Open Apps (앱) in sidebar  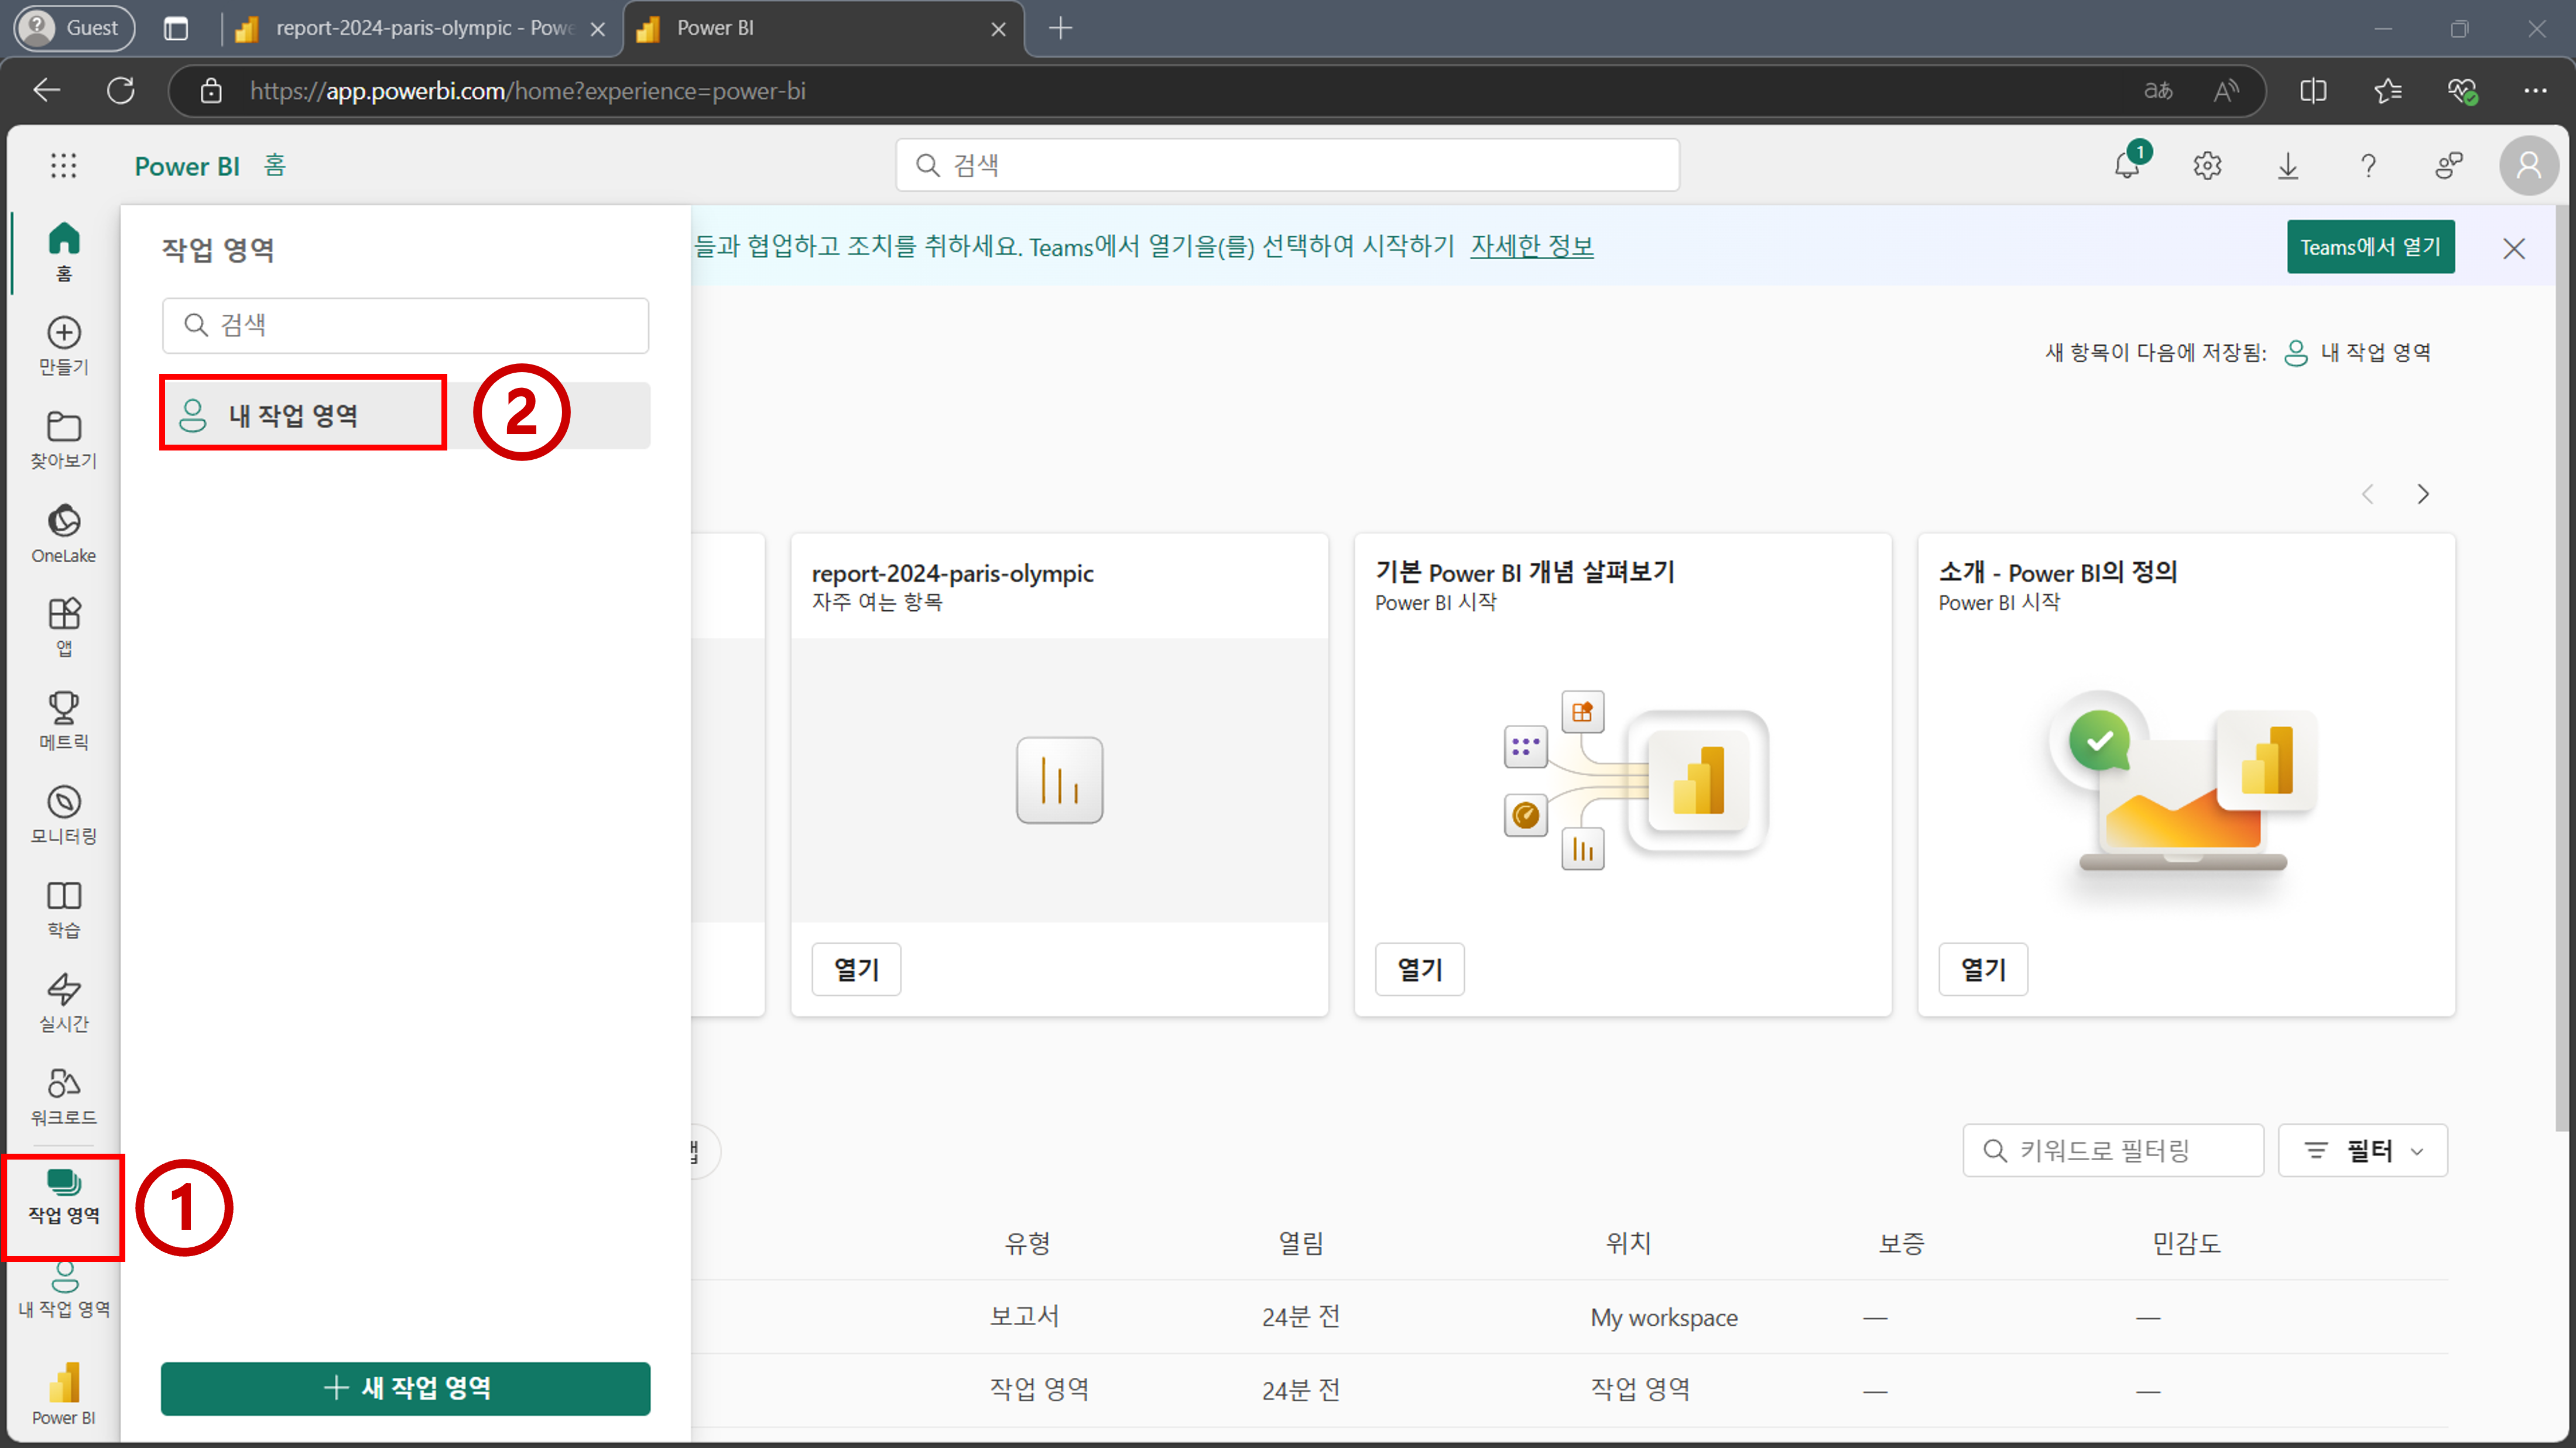click(x=64, y=628)
